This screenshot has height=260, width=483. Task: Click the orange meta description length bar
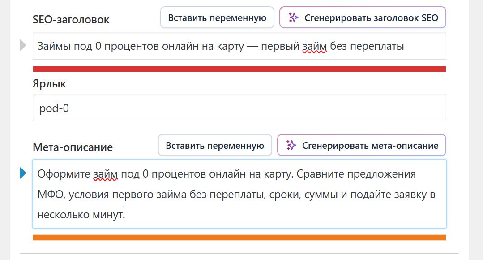pyautogui.click(x=239, y=238)
